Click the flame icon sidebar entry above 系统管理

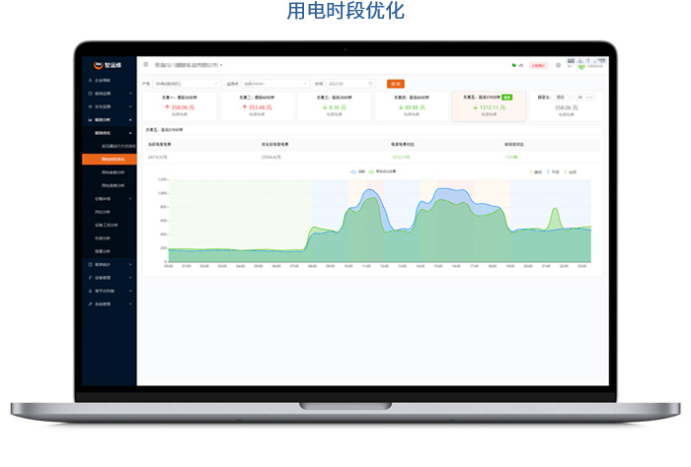(91, 291)
